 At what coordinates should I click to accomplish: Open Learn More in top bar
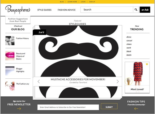click(x=72, y=2)
